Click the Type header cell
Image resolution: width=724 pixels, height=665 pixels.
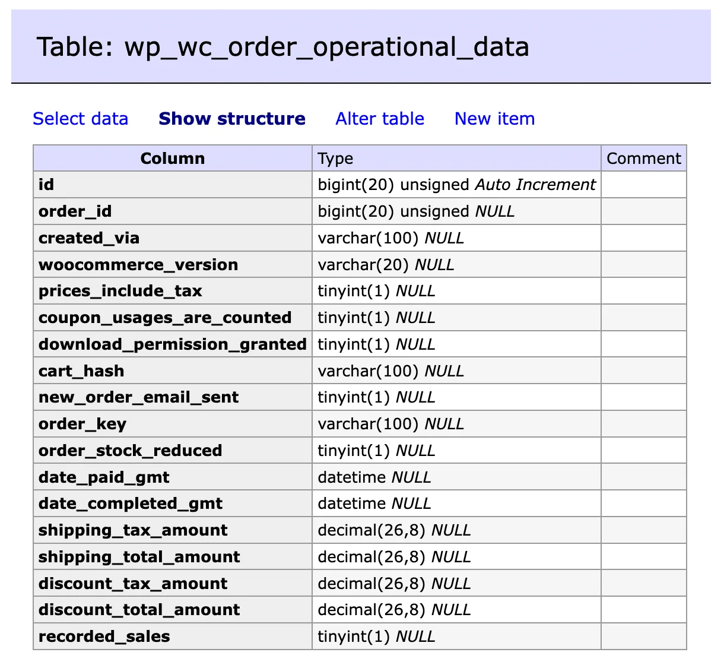click(x=457, y=159)
